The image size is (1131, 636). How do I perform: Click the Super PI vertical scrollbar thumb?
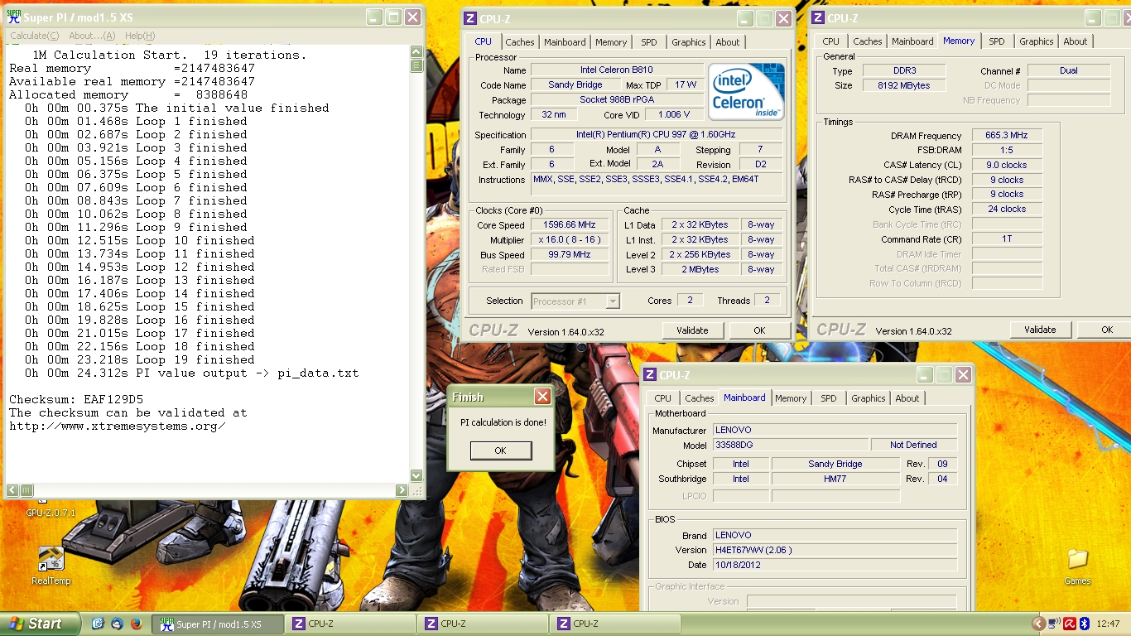pyautogui.click(x=416, y=65)
